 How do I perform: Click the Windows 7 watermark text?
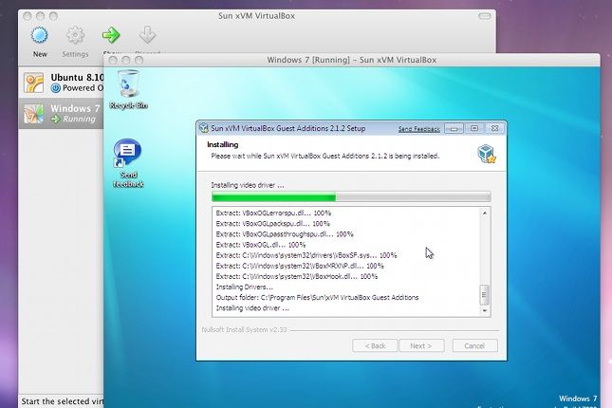tap(578, 399)
